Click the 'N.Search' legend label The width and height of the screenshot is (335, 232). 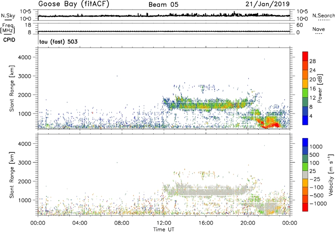click(323, 15)
